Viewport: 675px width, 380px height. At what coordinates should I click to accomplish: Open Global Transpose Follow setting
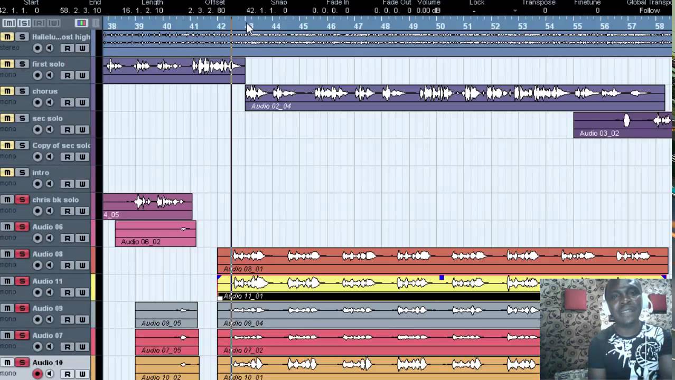[x=649, y=11]
